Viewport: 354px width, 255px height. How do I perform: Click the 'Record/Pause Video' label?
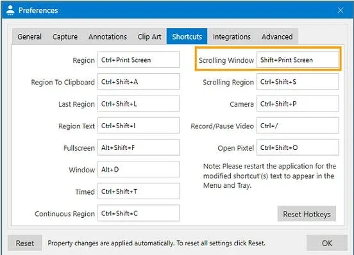pos(222,126)
